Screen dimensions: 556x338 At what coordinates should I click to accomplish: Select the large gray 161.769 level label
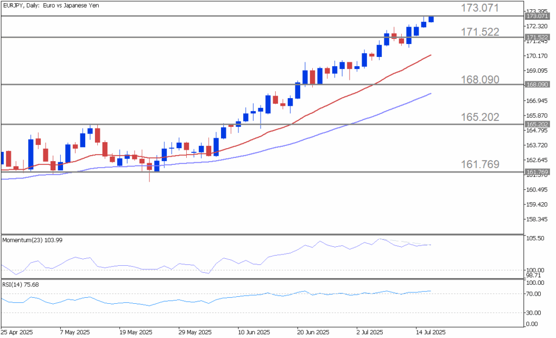[x=480, y=164]
